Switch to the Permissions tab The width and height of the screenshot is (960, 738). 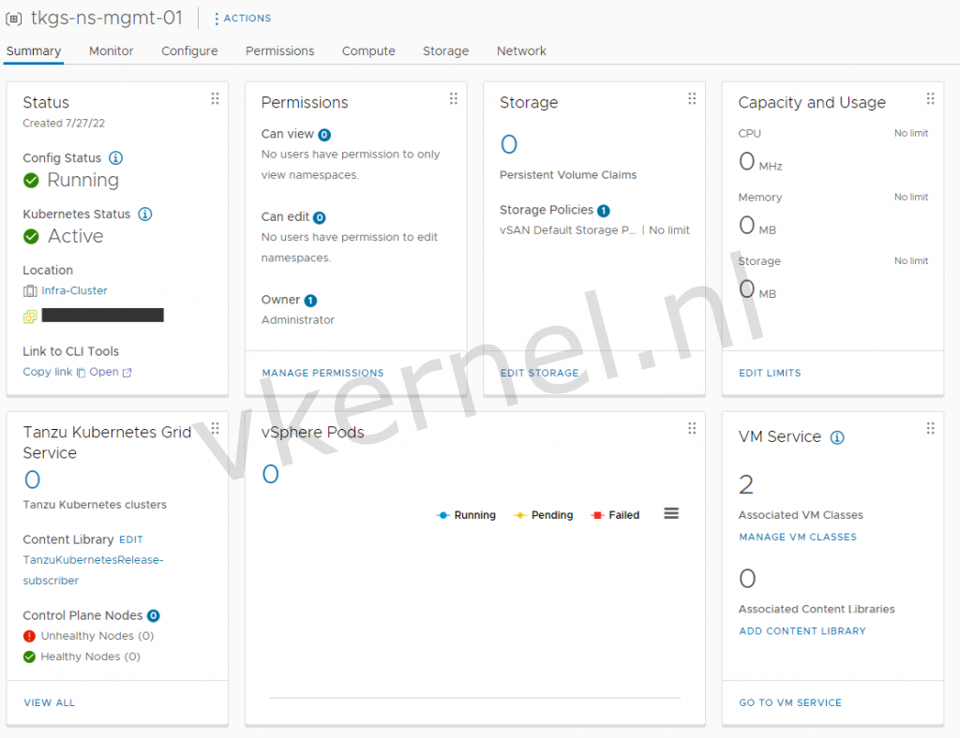coord(279,52)
